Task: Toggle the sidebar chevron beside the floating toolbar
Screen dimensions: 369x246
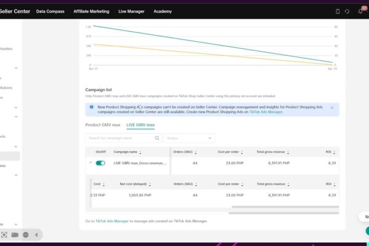Action: click(16, 224)
